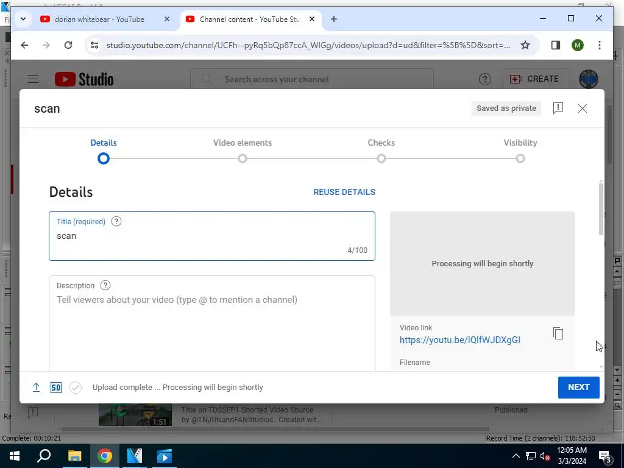Open Chrome three-dot menu
Viewport: 624px width, 468px height.
(600, 45)
